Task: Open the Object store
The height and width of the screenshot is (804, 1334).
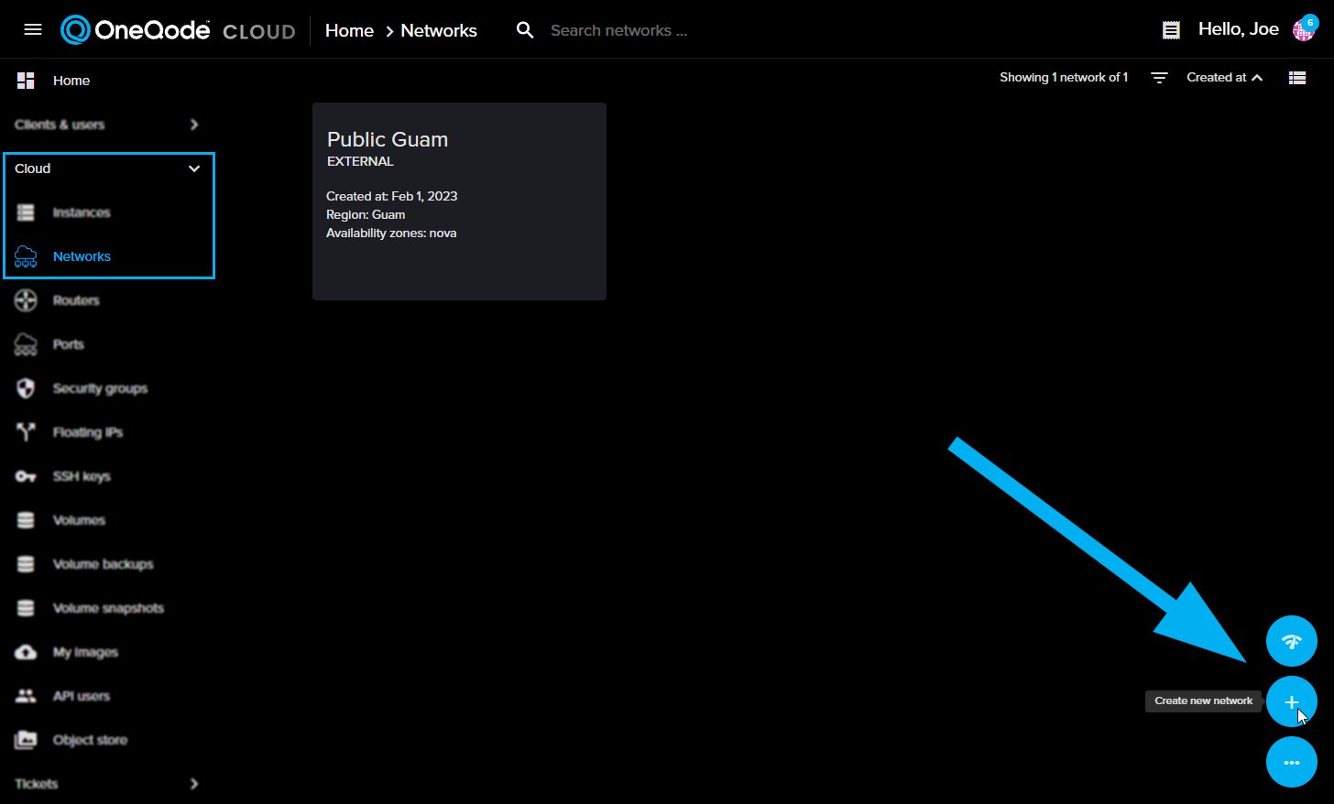Action: pos(89,739)
